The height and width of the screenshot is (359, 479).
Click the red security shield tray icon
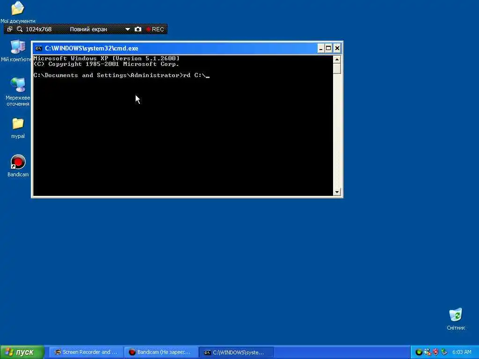tap(435, 352)
